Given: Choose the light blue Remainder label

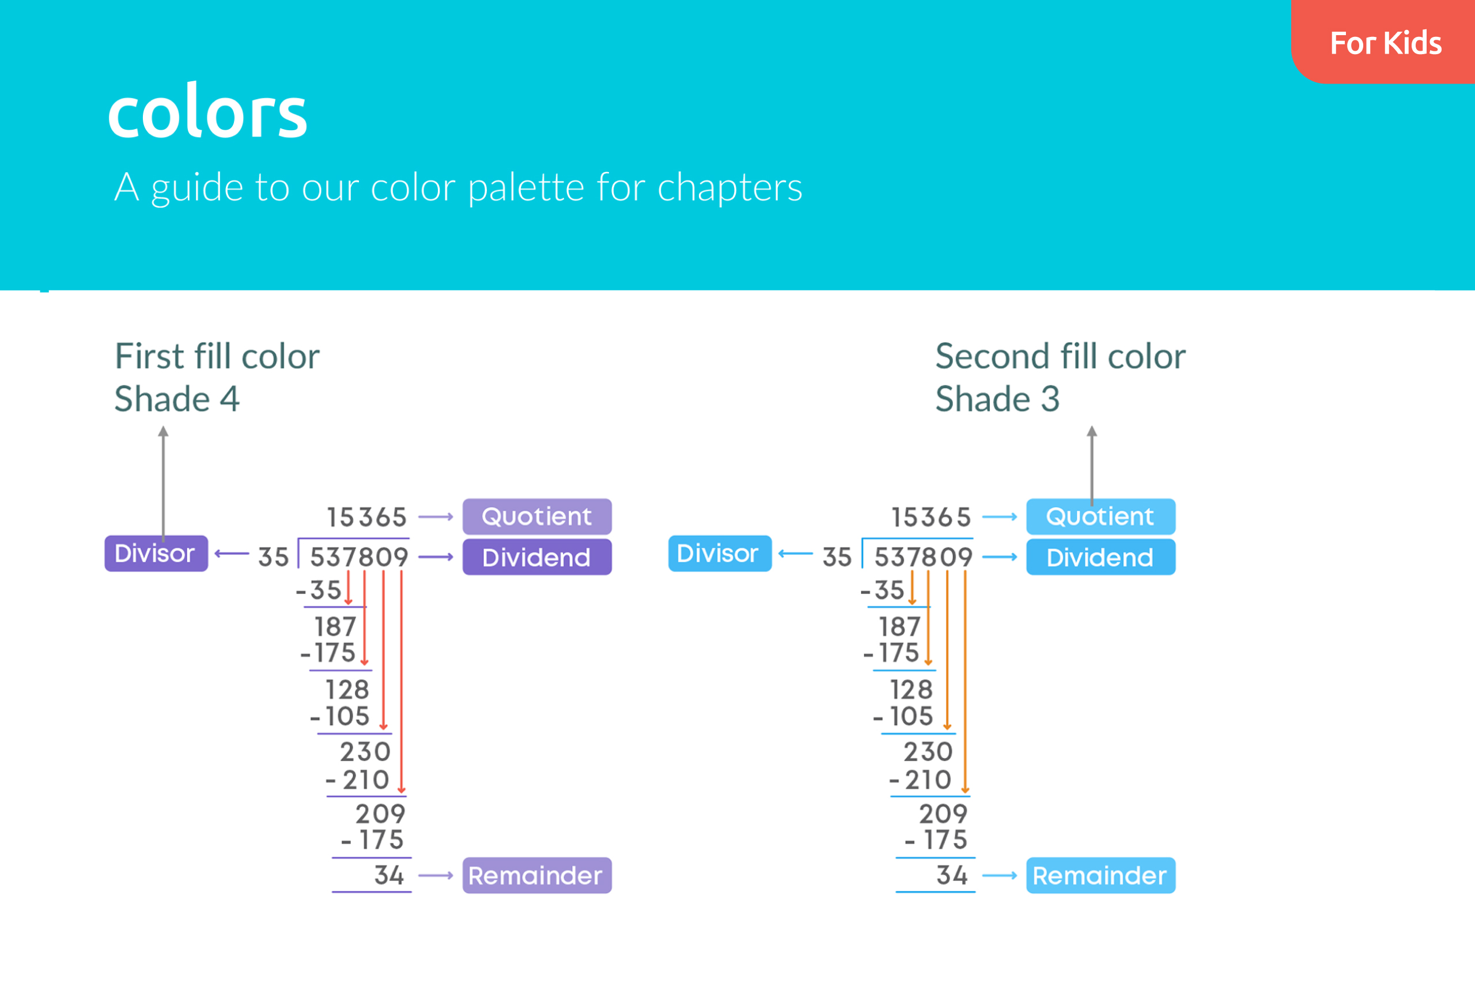Looking at the screenshot, I should click(x=1100, y=875).
